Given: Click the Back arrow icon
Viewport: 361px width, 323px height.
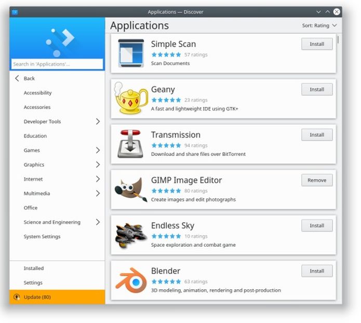Looking at the screenshot, I should pyautogui.click(x=17, y=78).
